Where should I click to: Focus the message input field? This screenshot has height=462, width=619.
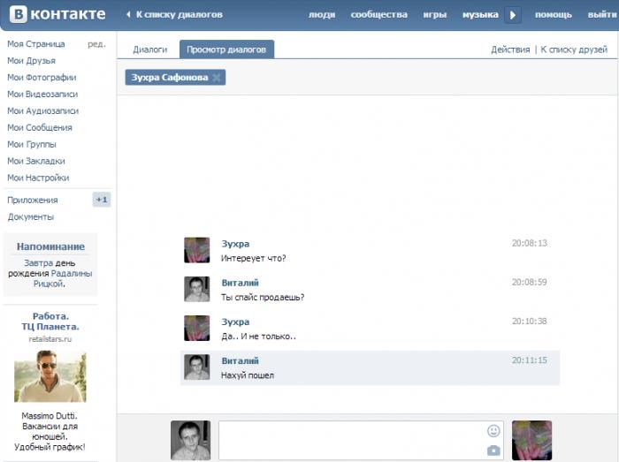click(361, 440)
